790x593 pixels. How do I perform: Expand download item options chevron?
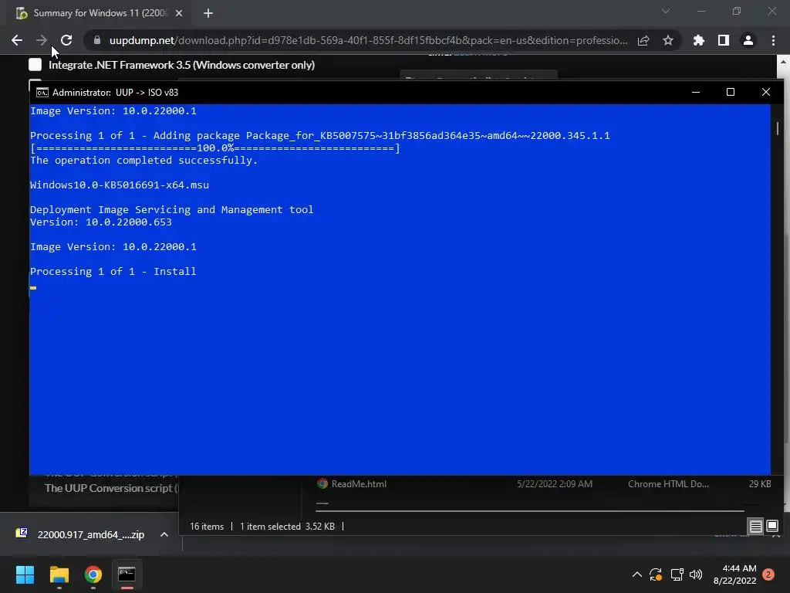coord(164,534)
